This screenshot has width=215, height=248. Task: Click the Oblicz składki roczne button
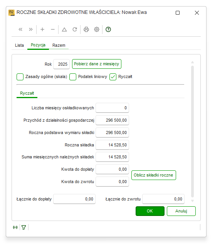(x=154, y=175)
